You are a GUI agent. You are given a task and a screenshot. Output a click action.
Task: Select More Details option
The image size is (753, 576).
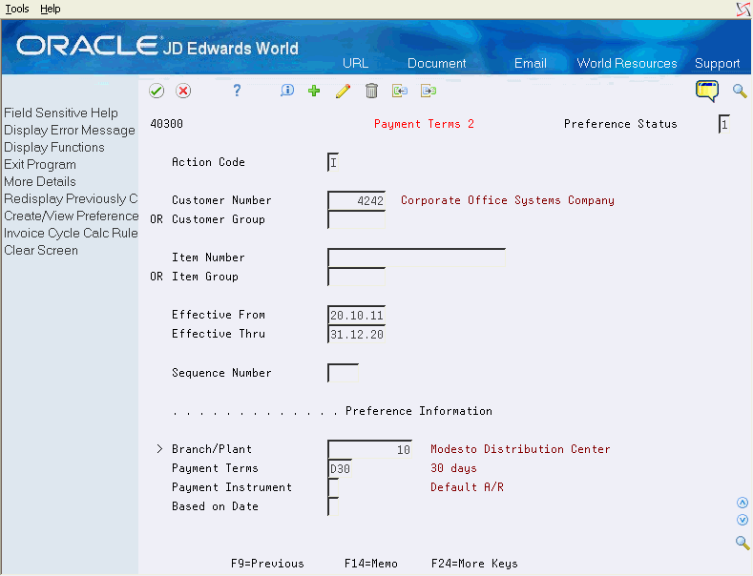tap(40, 181)
